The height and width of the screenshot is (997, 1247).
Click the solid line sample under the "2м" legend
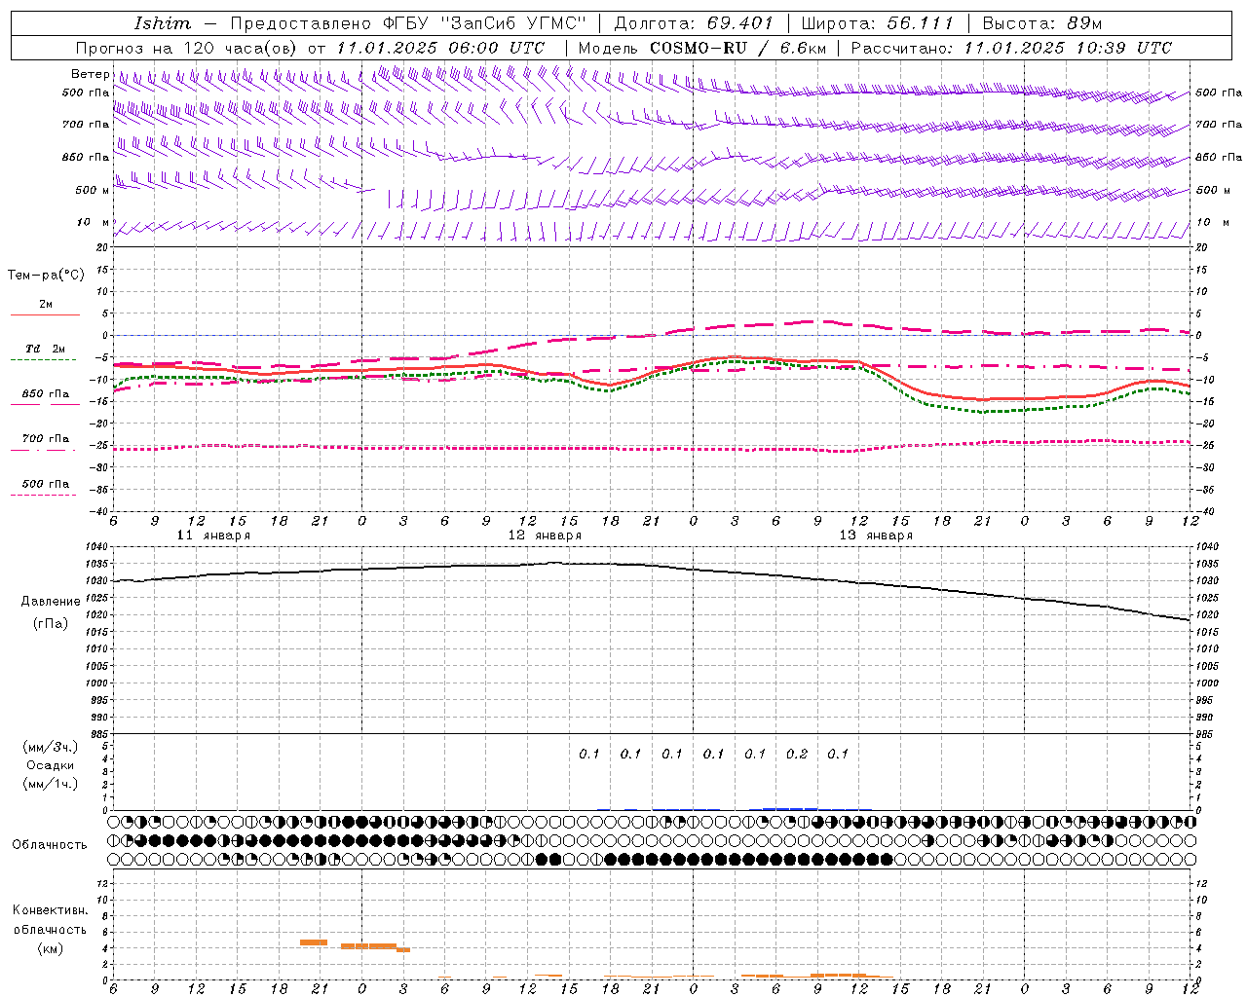coord(45,315)
